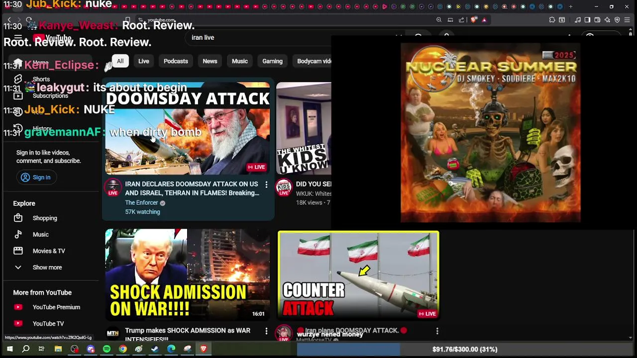Open Spotify from the taskbar
The width and height of the screenshot is (637, 358).
pos(106,349)
